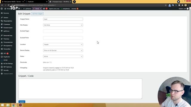
Task: Open Страницы in the sidebar
Action: 7,24
